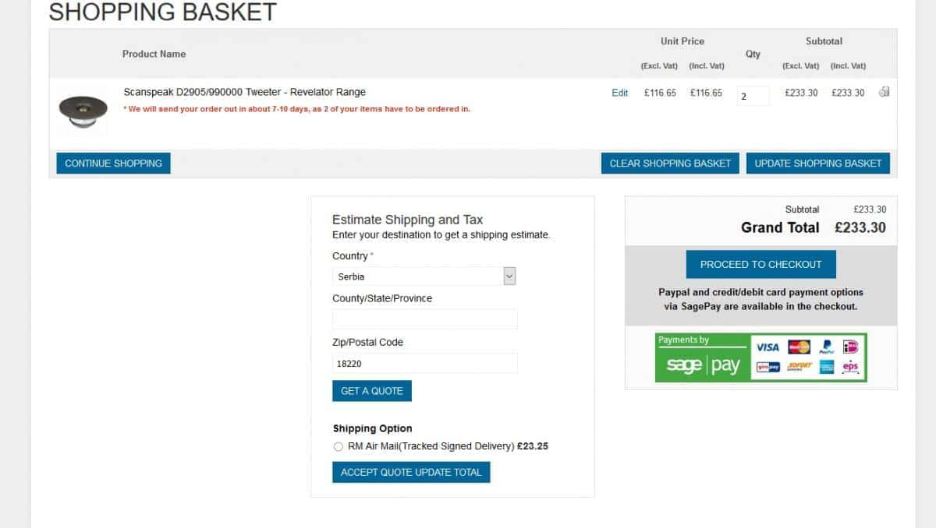Click the MasterCard logo

pos(799,347)
